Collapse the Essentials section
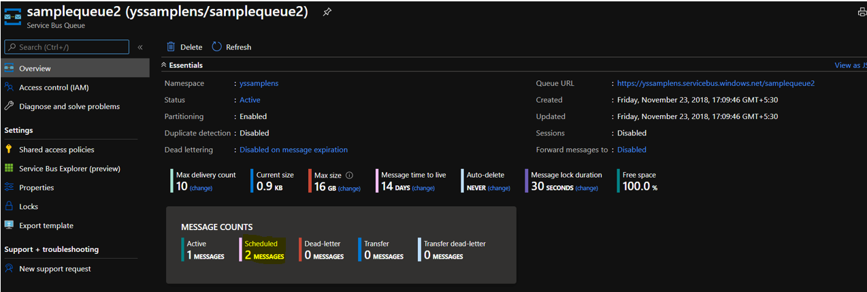The width and height of the screenshot is (867, 292). click(164, 65)
